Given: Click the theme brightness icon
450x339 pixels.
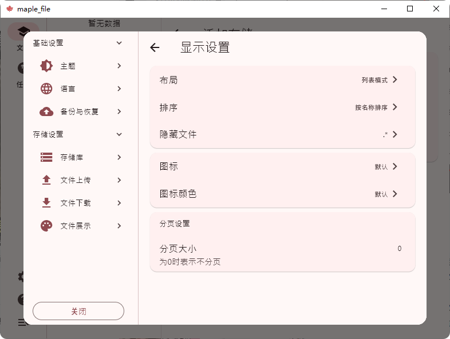Looking at the screenshot, I should click(46, 66).
